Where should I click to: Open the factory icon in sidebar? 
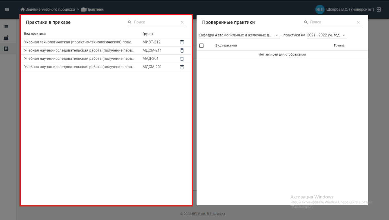click(x=6, y=38)
